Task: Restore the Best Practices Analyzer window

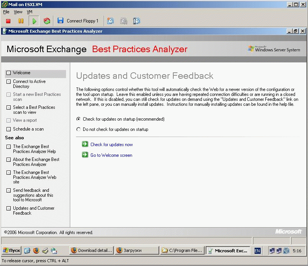Action: [x=295, y=31]
